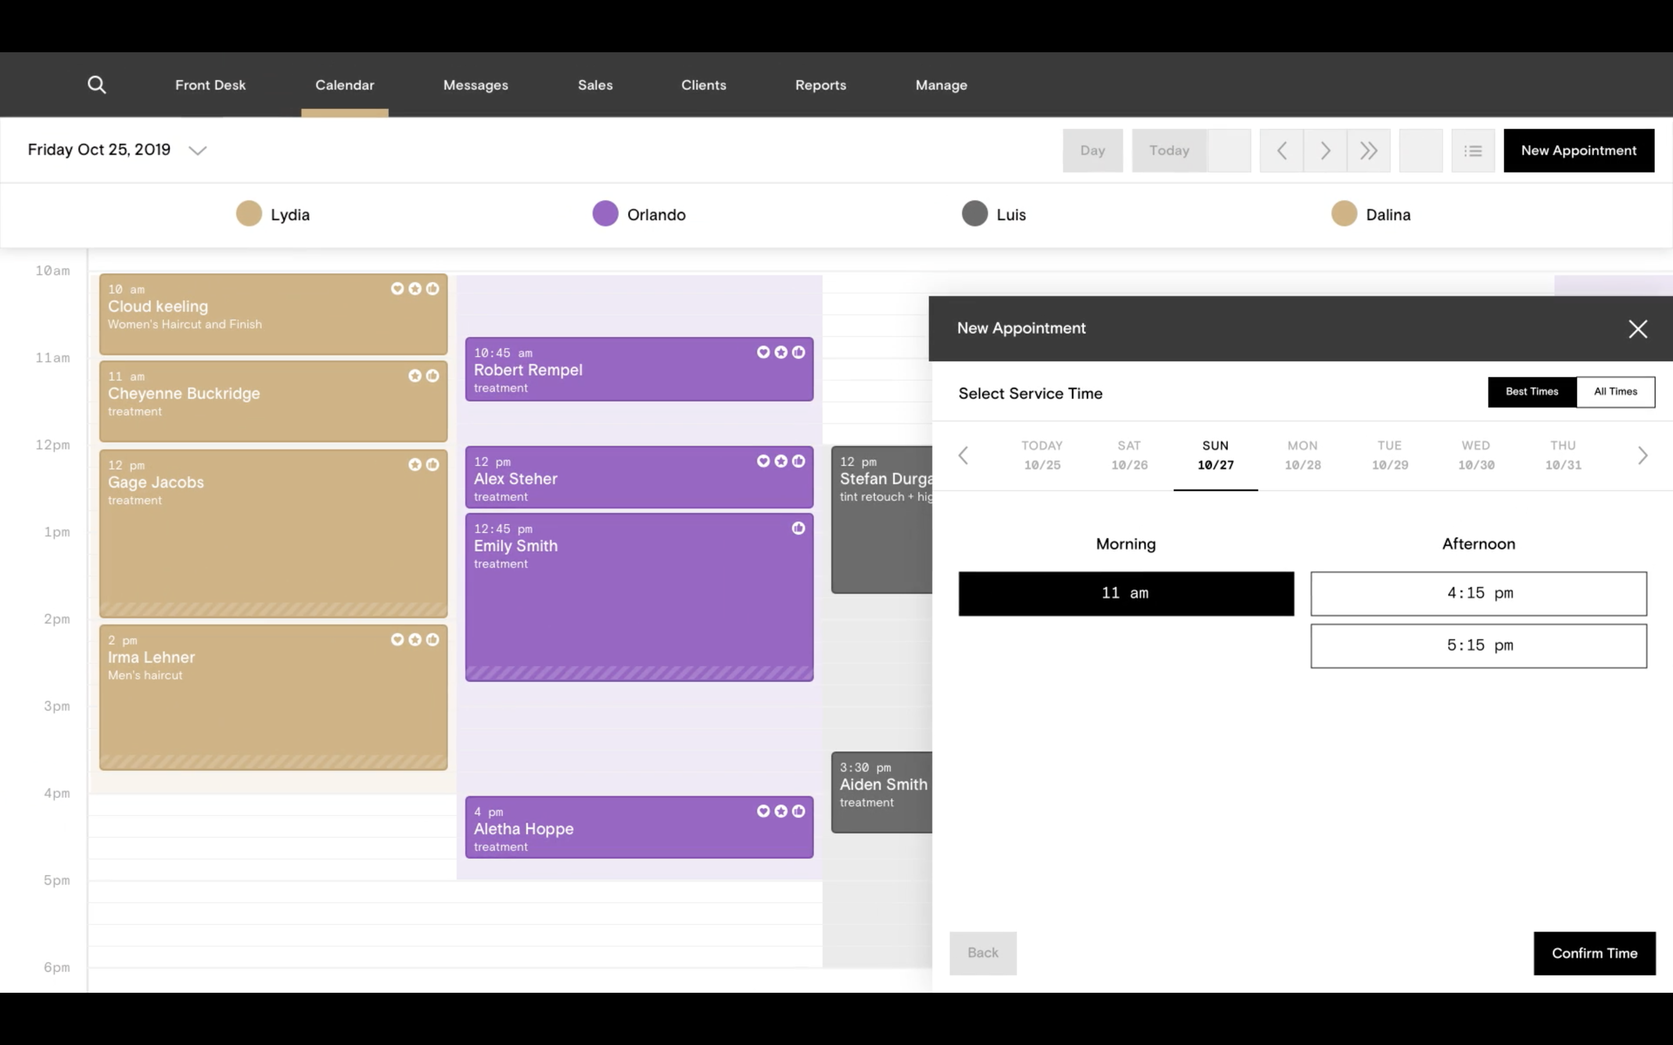The height and width of the screenshot is (1045, 1673).
Task: Expand the Friday Oct 25, 2019 date dropdown
Action: [198, 151]
